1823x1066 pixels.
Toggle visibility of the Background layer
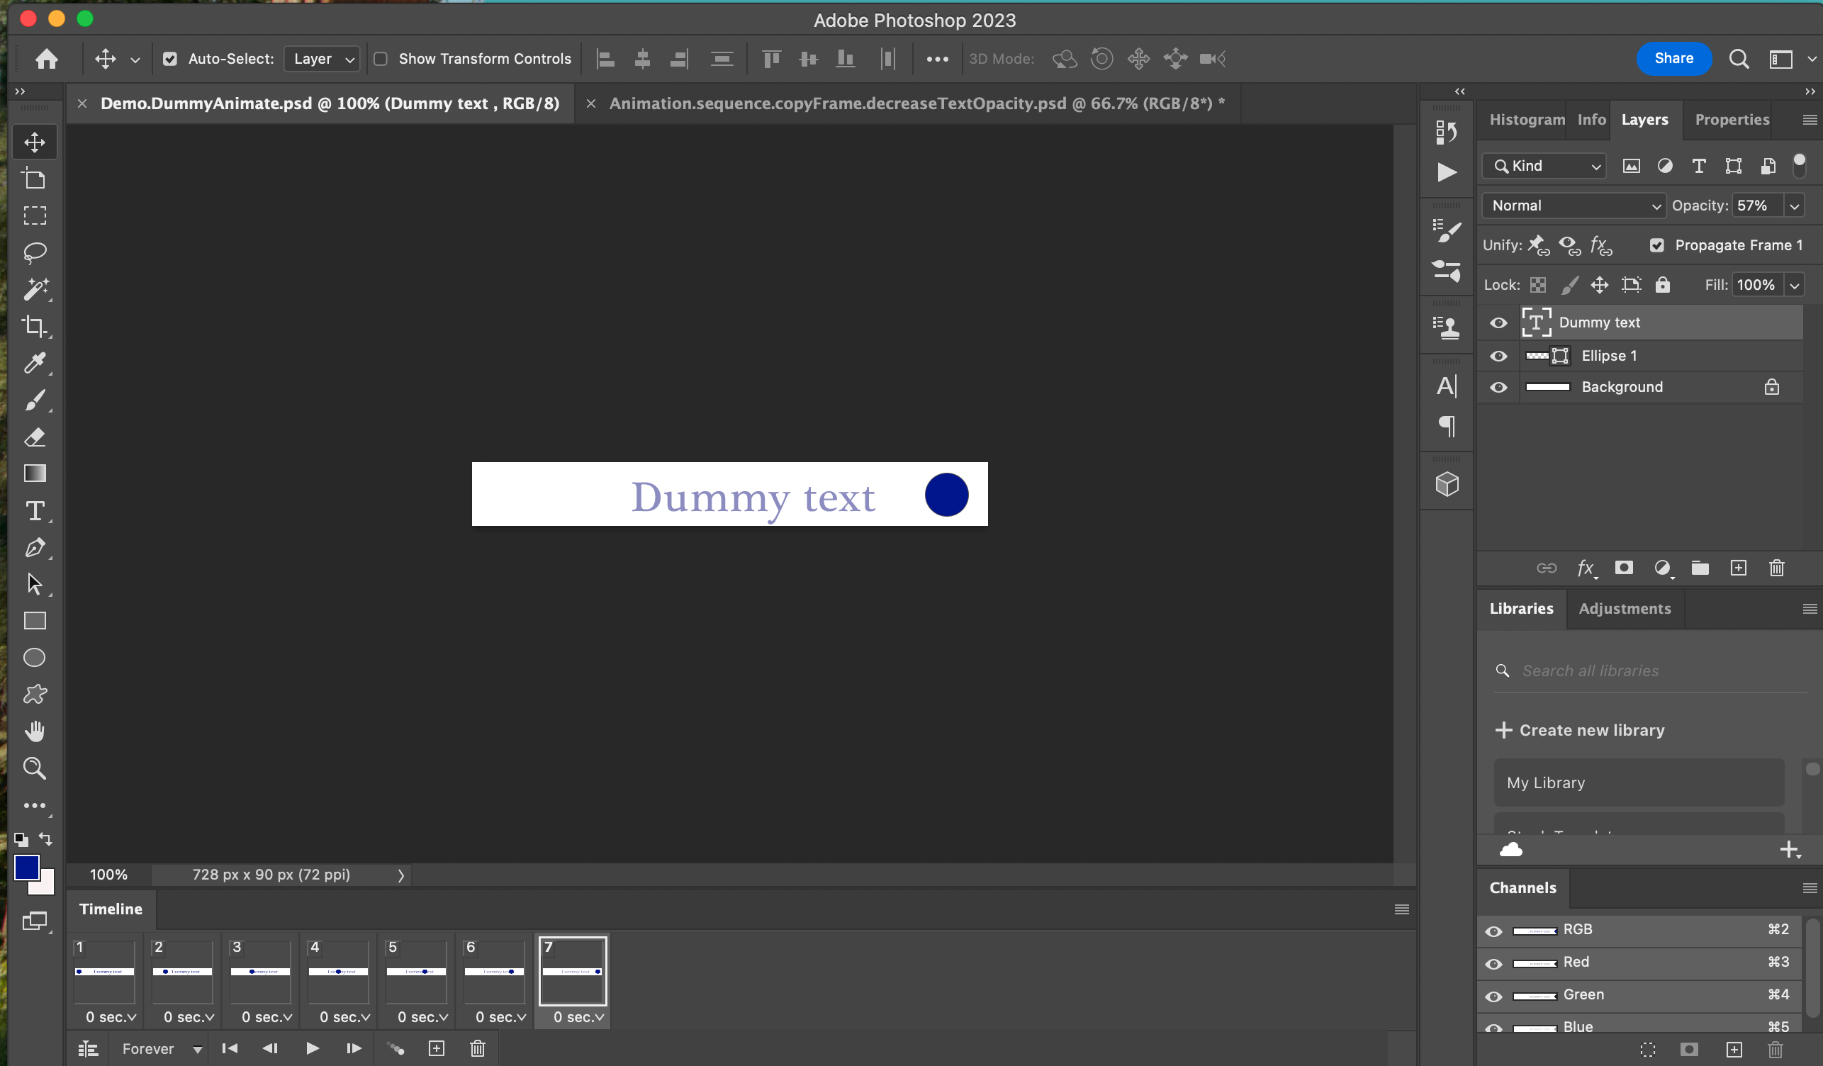click(1498, 387)
